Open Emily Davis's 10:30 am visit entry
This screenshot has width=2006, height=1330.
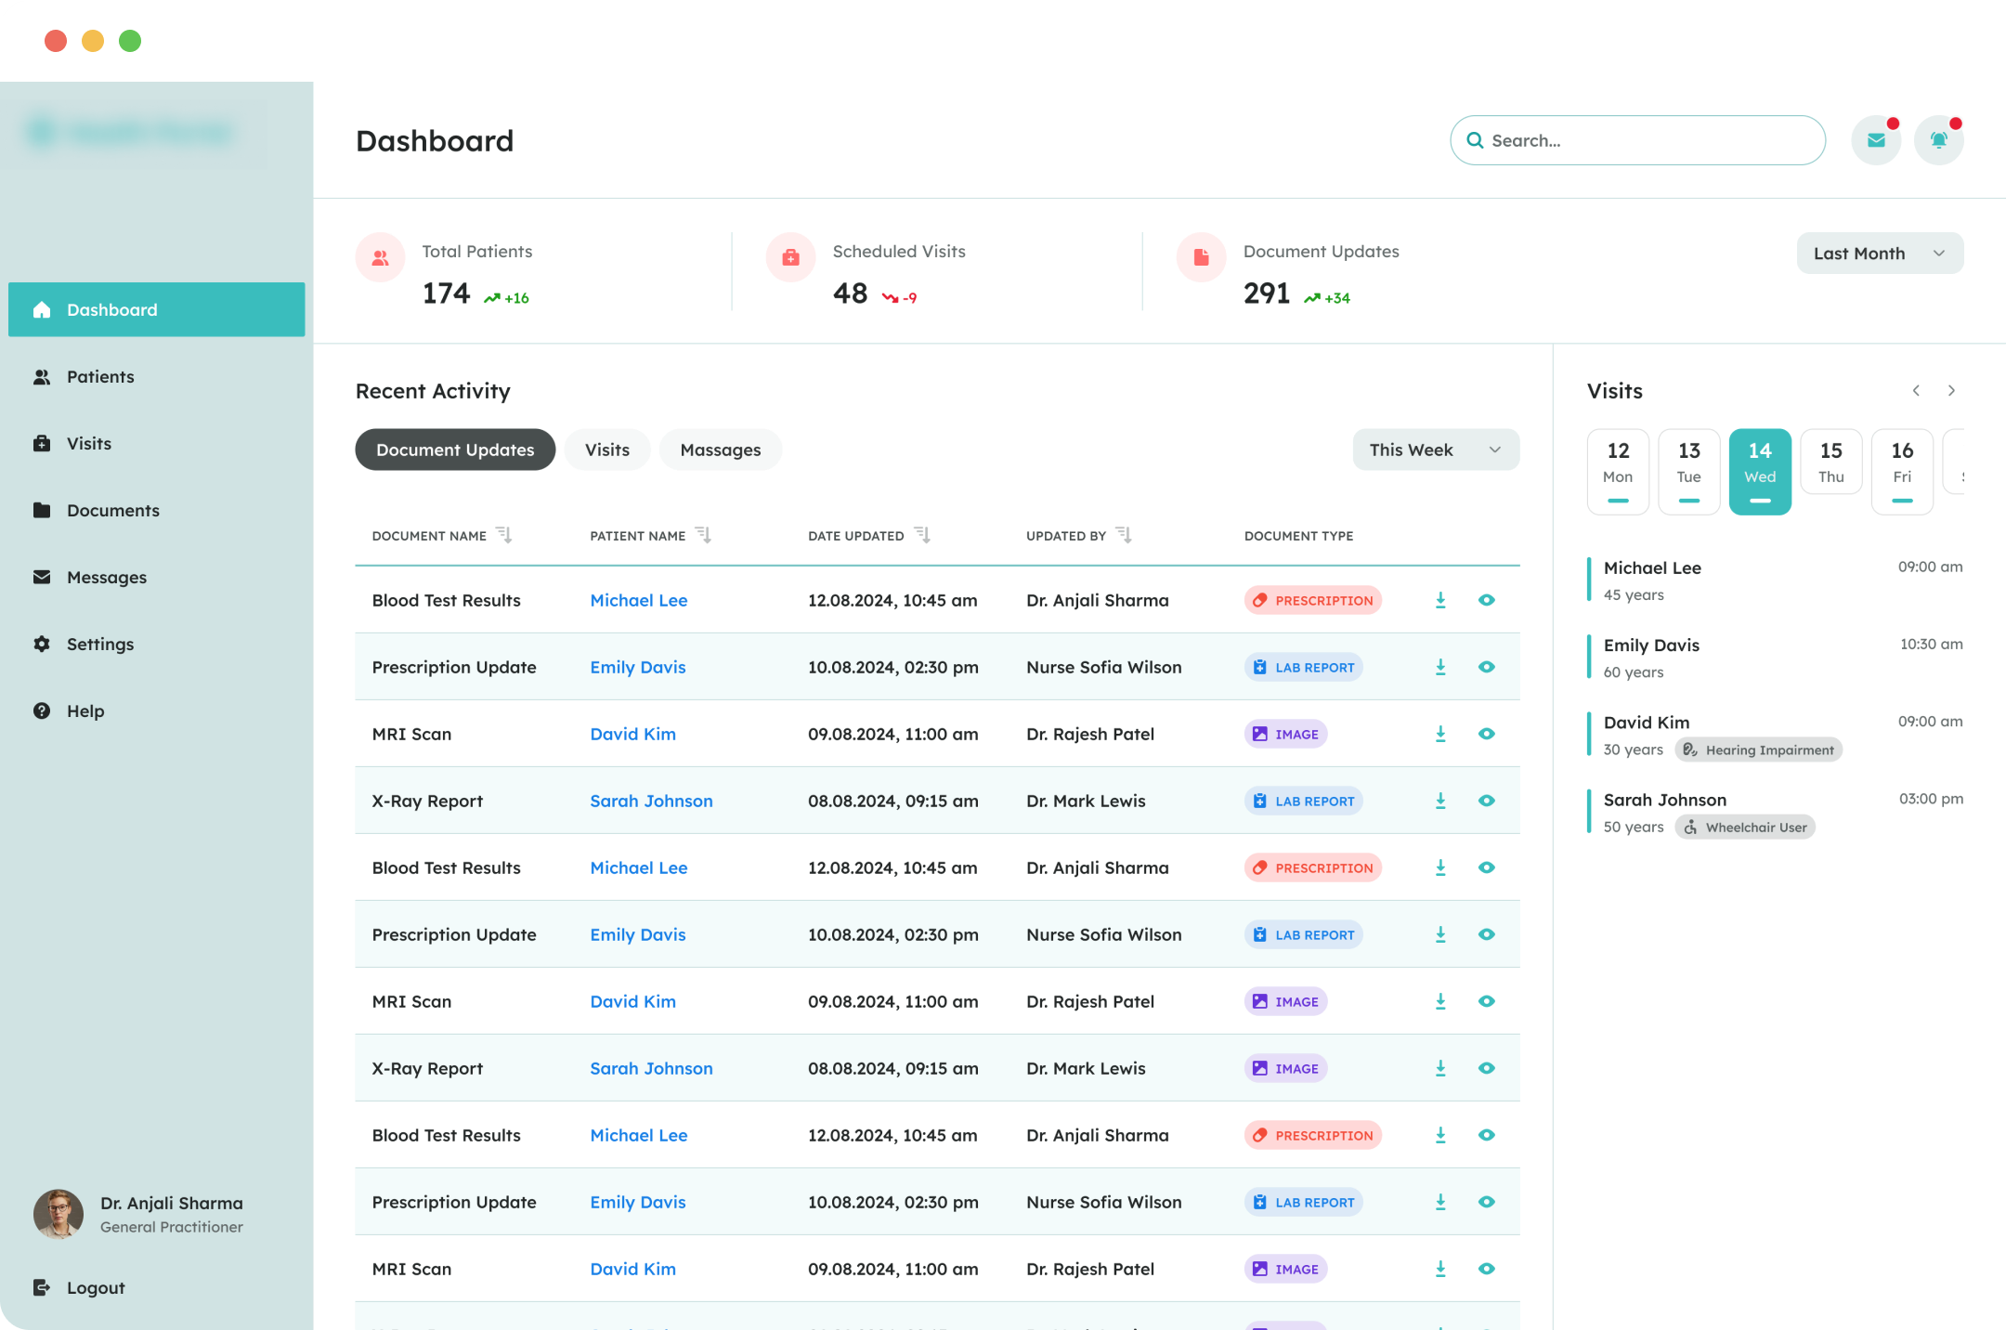point(1776,658)
